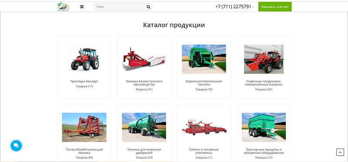Click the search magnifier icon
Screen dimensions: 348x162
[x=148, y=7]
